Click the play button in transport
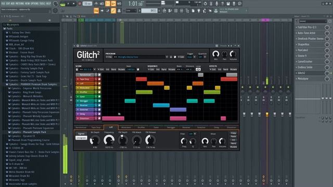333x187 pixels. (68, 4)
